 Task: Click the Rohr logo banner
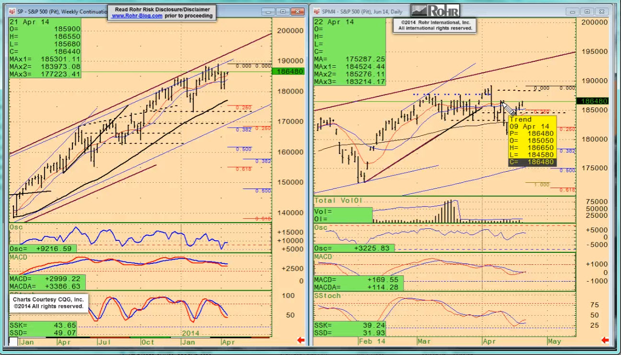(x=435, y=11)
